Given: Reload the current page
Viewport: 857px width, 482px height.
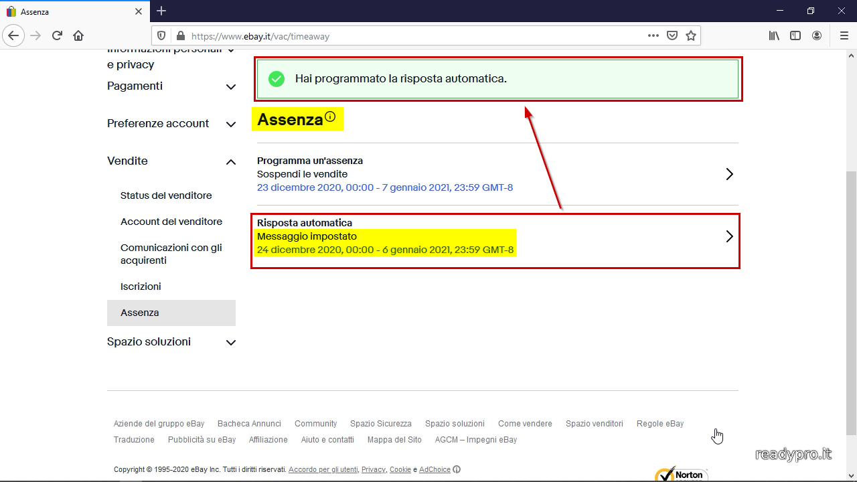Looking at the screenshot, I should pyautogui.click(x=58, y=35).
